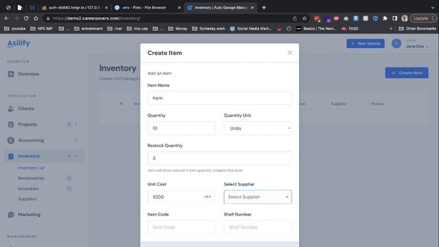Image resolution: width=439 pixels, height=247 pixels.
Task: Open Inventory List submenu item
Action: click(32, 167)
